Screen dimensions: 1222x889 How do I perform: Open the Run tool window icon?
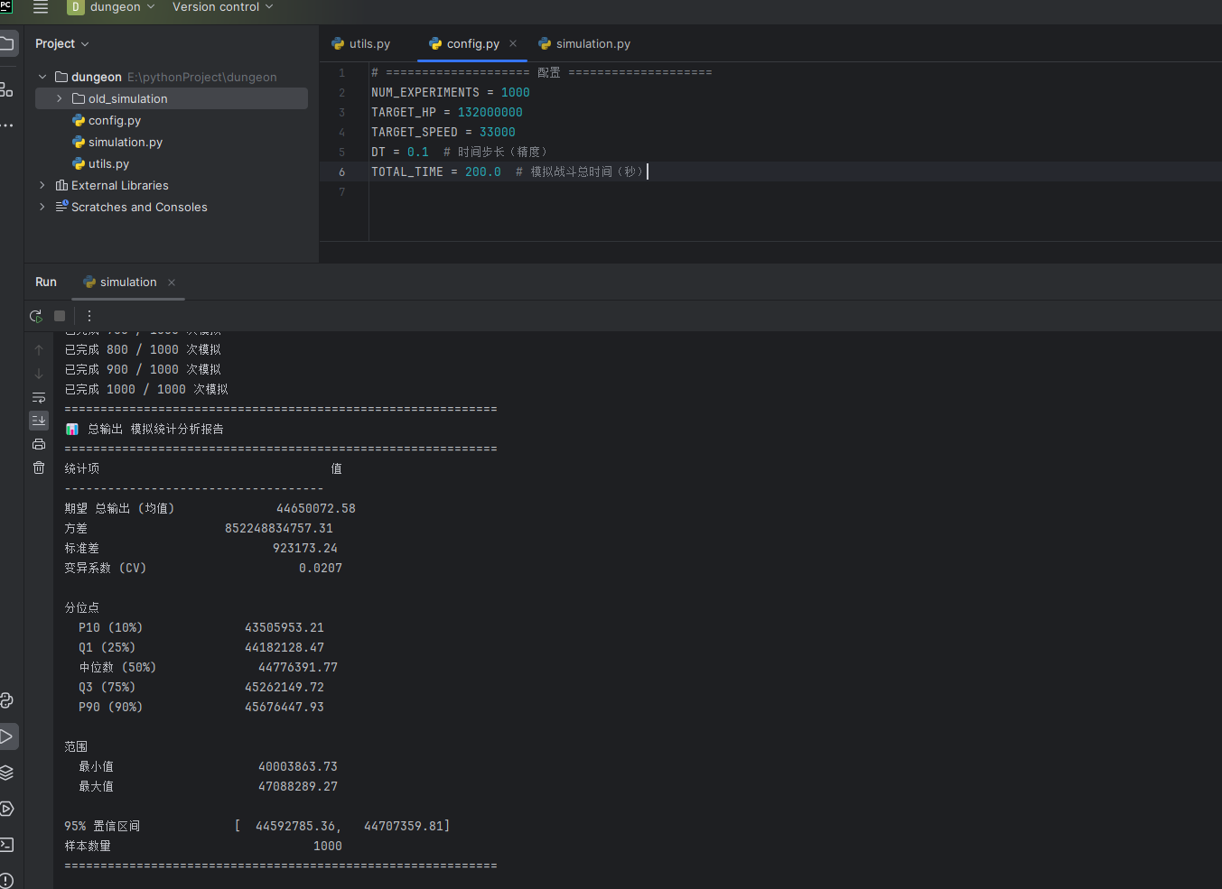pos(7,736)
